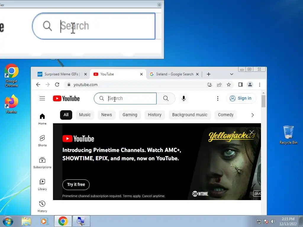Open Recycle Bin on desktop
This screenshot has height=227, width=303.
tap(288, 135)
